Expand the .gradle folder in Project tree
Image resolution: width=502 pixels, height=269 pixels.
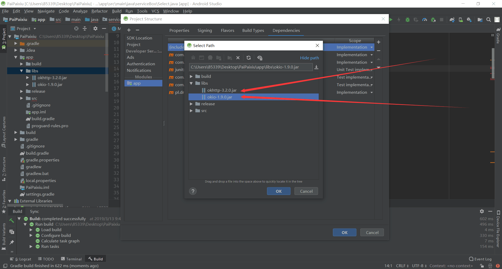click(x=16, y=43)
